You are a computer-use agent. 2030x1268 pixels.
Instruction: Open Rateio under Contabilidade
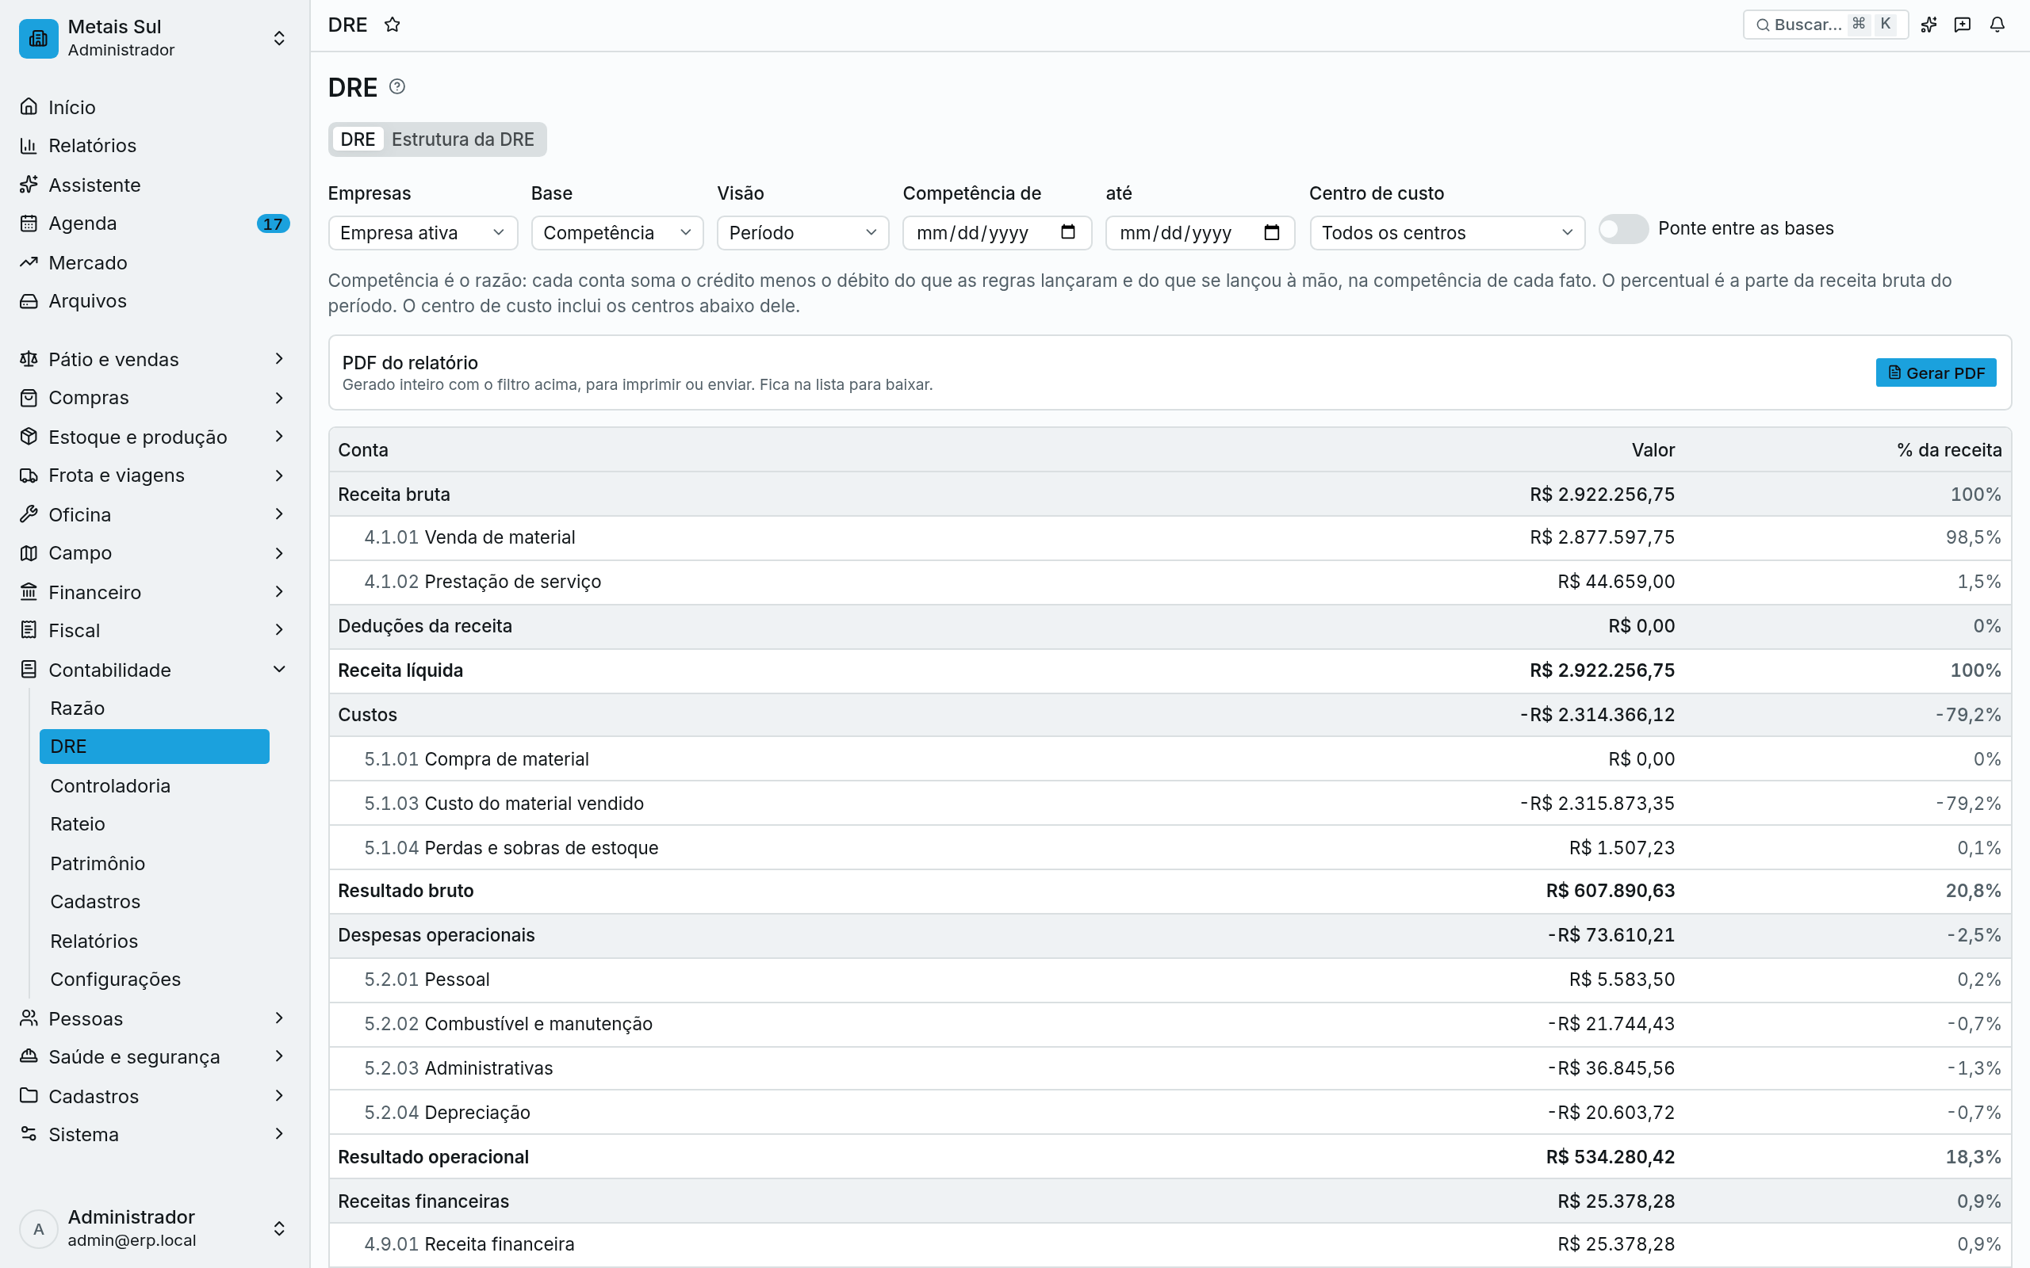pyautogui.click(x=155, y=823)
